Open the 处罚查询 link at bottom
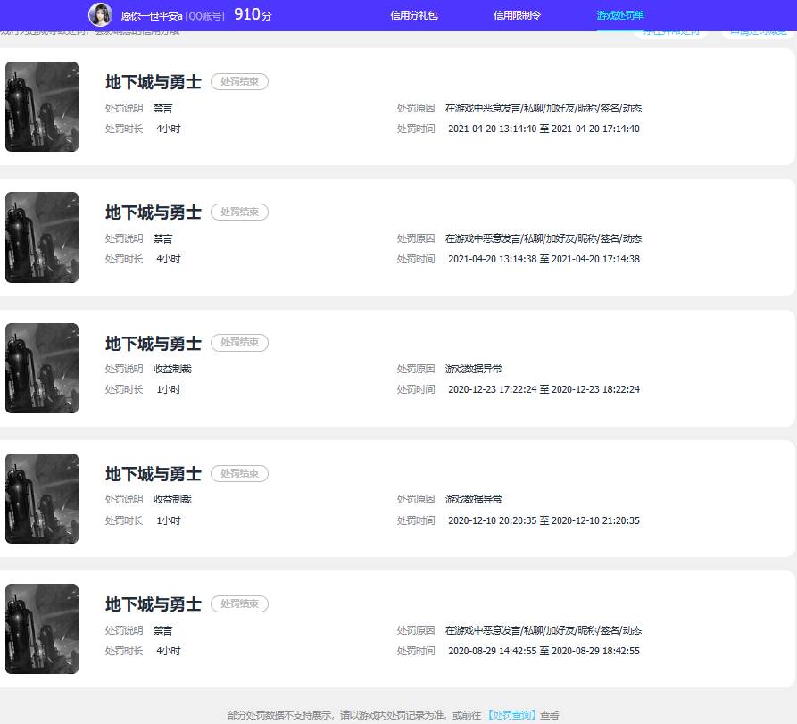 click(x=511, y=715)
